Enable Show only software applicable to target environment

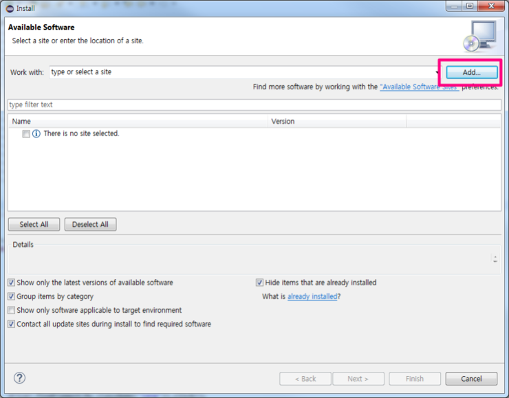12,310
